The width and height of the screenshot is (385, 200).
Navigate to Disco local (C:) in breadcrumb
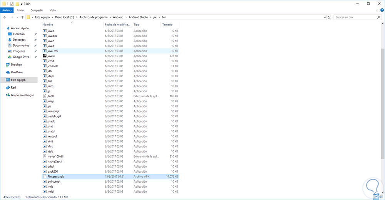click(x=64, y=17)
